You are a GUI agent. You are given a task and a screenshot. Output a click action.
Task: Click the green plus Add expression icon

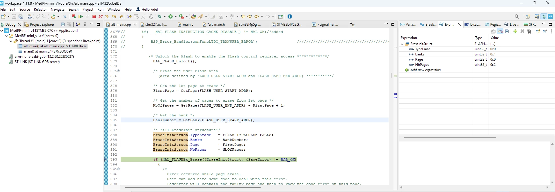(515, 31)
